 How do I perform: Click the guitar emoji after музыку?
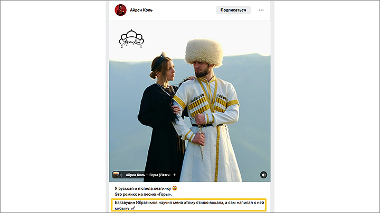[133, 208]
